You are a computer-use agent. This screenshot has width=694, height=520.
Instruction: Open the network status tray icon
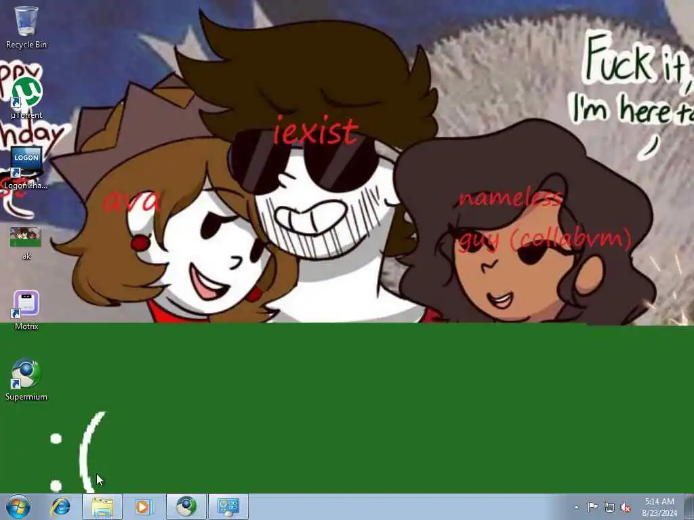click(x=609, y=508)
